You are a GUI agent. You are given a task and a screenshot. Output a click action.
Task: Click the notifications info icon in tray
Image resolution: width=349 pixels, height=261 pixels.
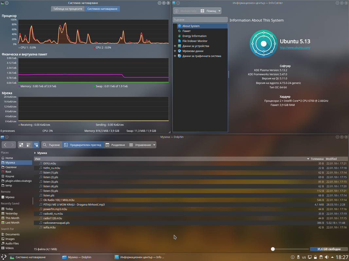293,257
